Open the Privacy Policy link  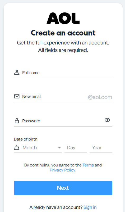tap(62, 170)
